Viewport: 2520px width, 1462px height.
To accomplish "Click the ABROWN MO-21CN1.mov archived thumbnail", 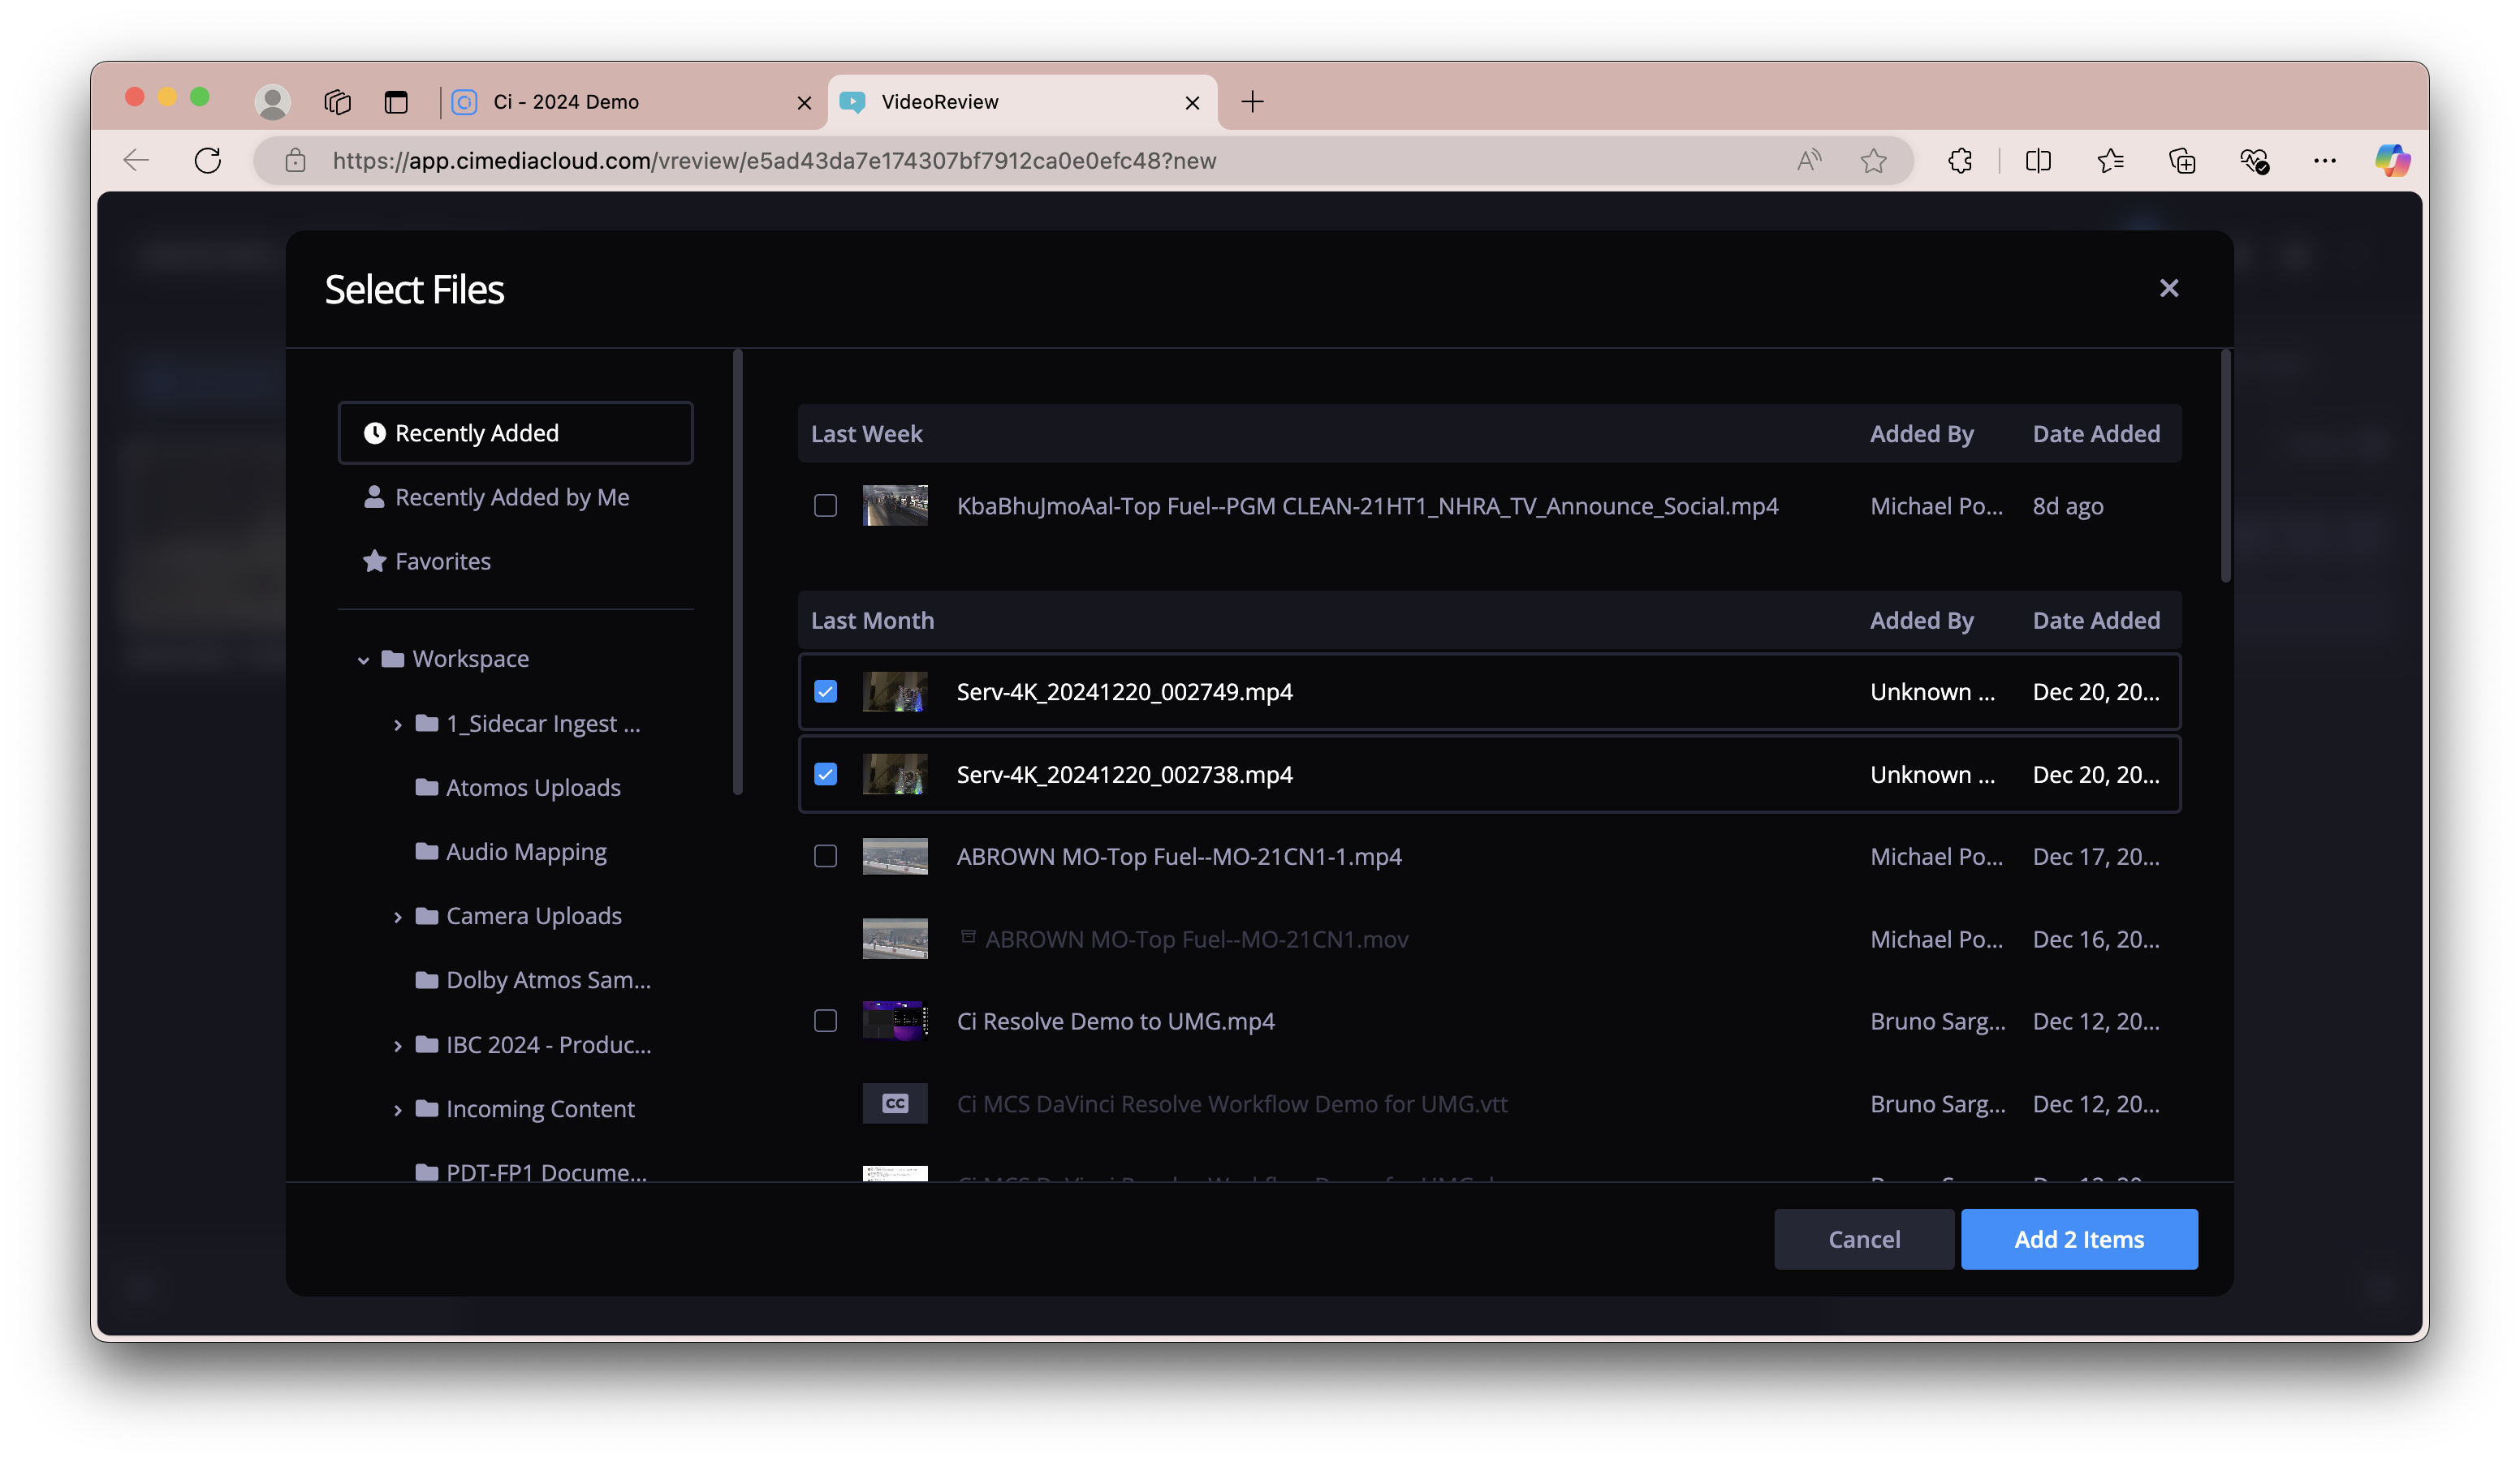I will click(895, 940).
